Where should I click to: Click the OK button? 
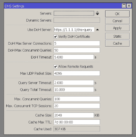tap(117, 14)
